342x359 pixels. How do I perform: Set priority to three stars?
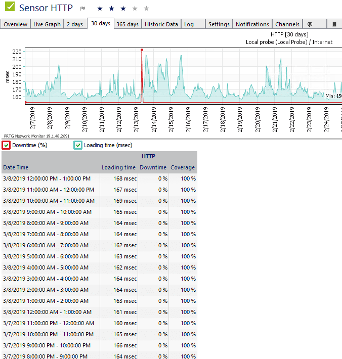point(123,9)
